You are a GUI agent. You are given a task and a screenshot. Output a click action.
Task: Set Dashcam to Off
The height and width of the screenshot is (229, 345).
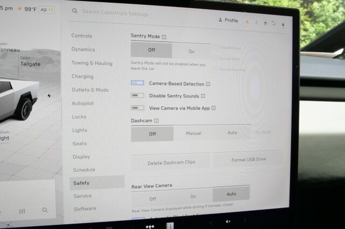coord(152,134)
